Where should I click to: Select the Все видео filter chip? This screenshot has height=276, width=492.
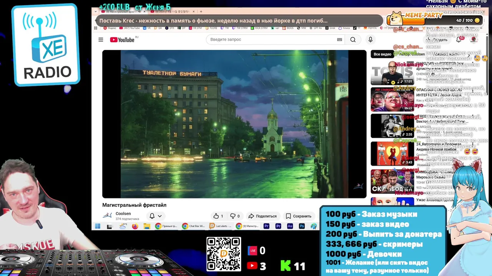(382, 54)
